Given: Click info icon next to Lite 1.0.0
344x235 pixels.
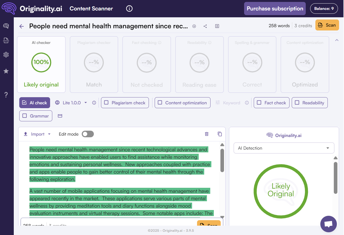Looking at the screenshot, I should [x=94, y=103].
